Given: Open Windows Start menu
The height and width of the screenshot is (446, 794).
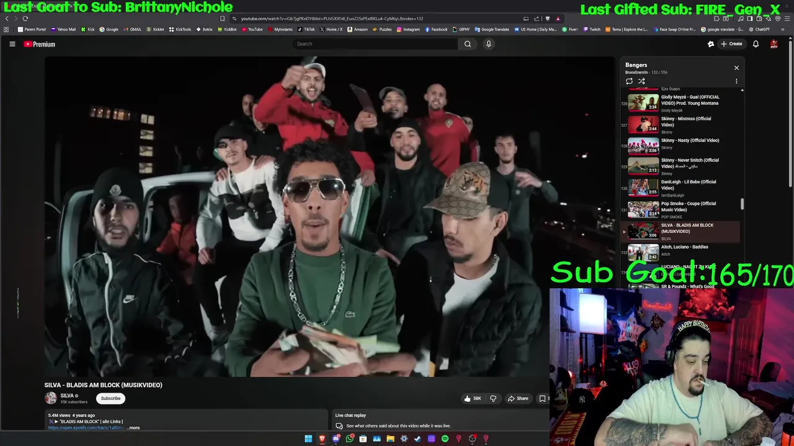Looking at the screenshot, I should [x=308, y=439].
